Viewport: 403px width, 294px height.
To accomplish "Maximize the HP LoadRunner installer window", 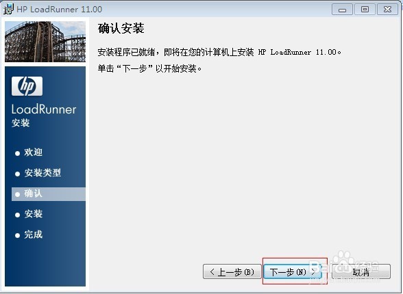I will tap(365, 10).
